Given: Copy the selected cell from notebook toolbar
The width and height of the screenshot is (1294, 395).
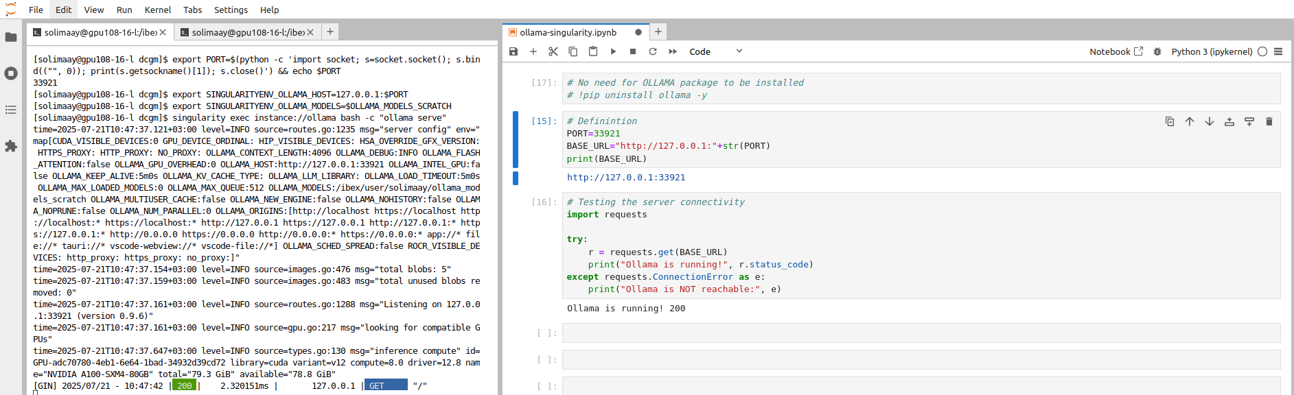Looking at the screenshot, I should (x=573, y=51).
